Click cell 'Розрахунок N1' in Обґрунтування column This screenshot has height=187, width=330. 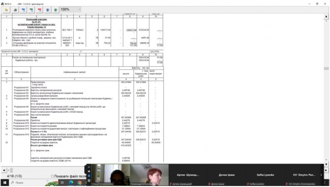(x=21, y=87)
